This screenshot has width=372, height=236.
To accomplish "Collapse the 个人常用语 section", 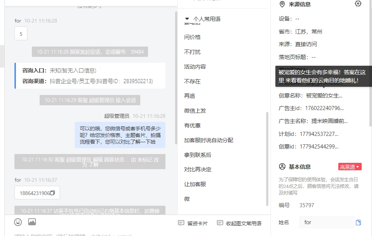I will tap(187, 19).
